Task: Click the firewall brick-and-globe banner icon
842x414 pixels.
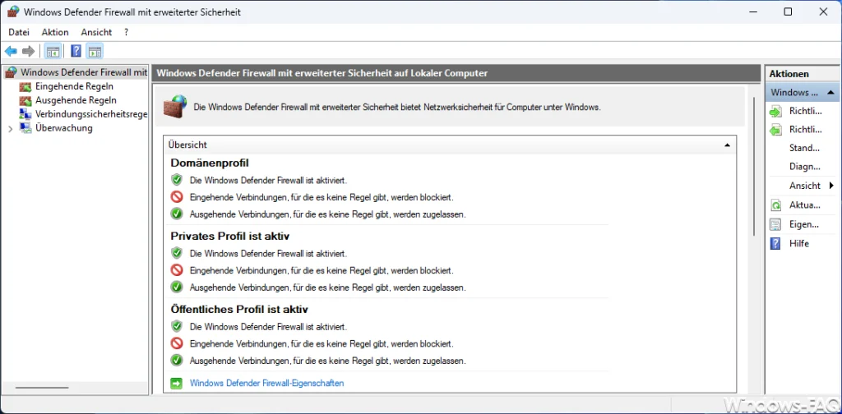Action: point(176,106)
